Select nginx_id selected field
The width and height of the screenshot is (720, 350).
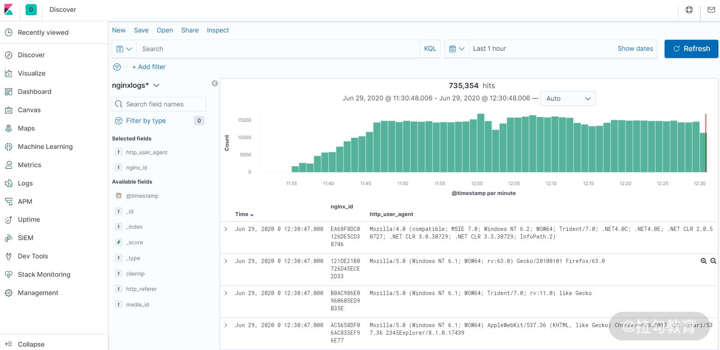(137, 168)
